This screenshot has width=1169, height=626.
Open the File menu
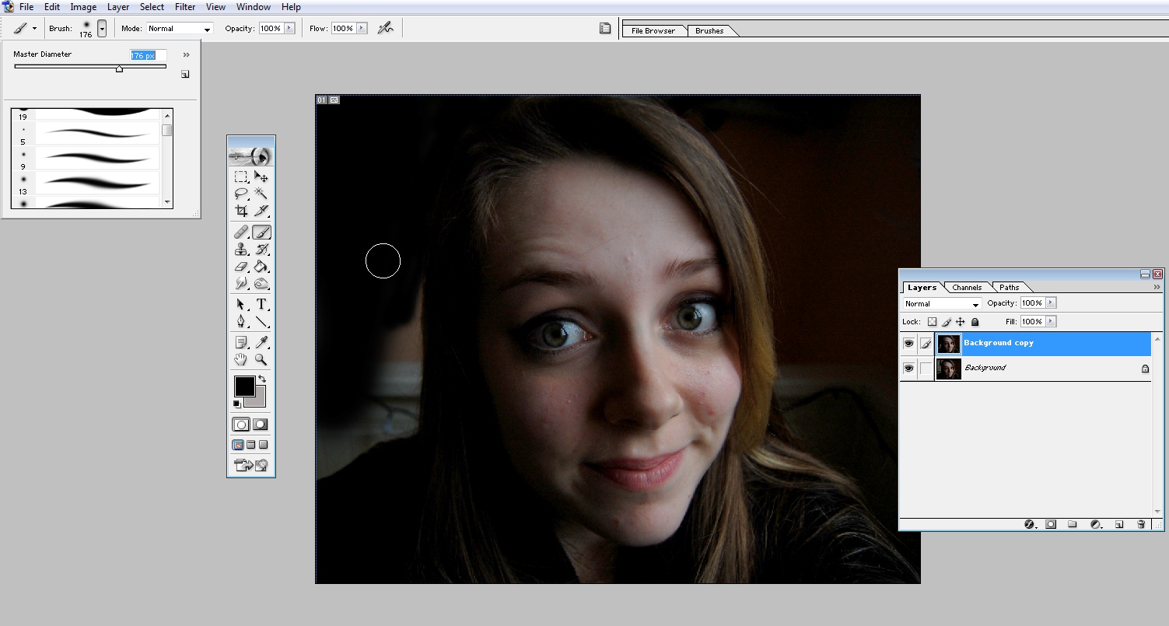tap(26, 7)
